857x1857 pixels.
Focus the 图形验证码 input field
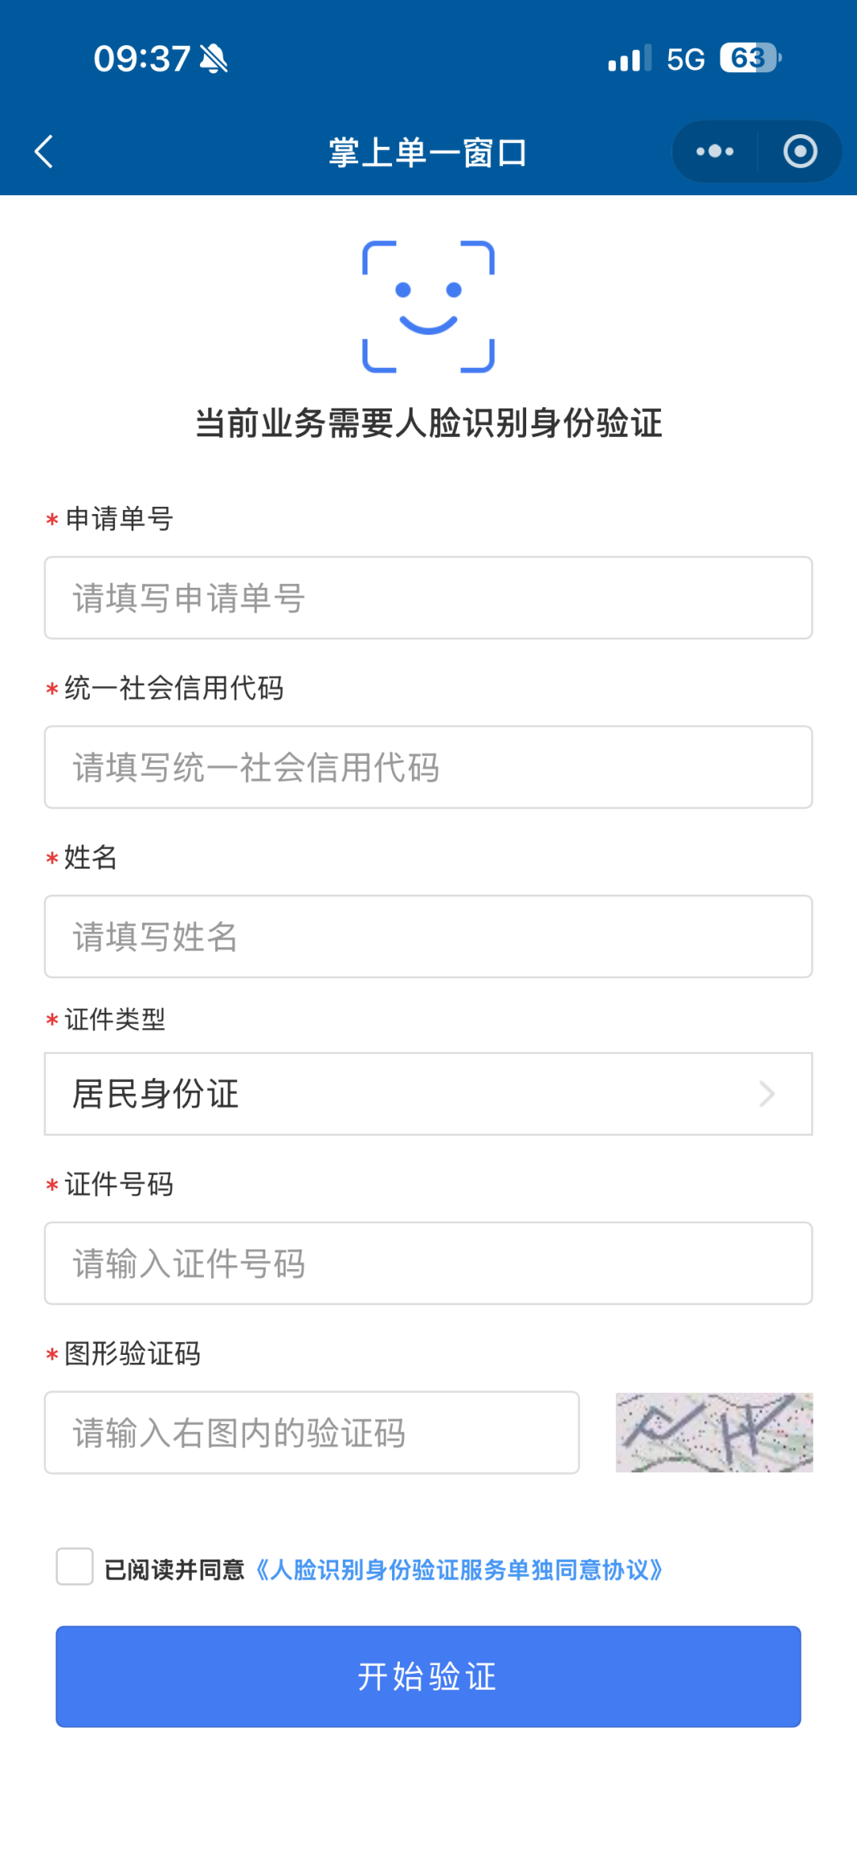pos(312,1433)
